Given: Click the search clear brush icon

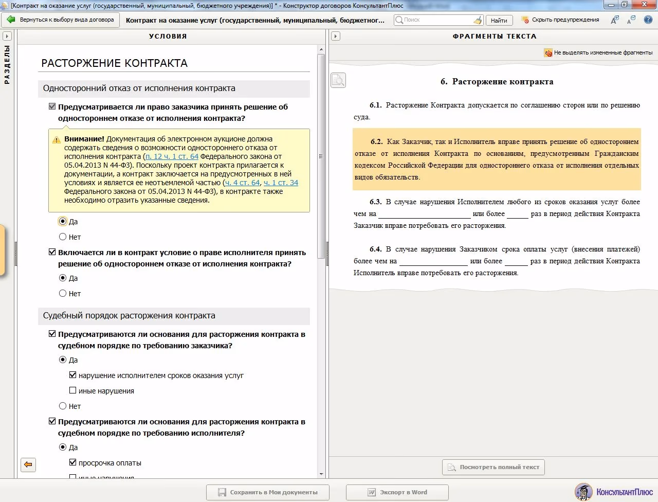Looking at the screenshot, I should [x=478, y=20].
